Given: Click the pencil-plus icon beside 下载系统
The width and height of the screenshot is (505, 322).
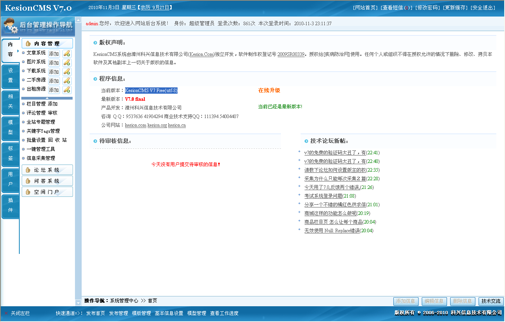Looking at the screenshot, I should click(x=67, y=72).
